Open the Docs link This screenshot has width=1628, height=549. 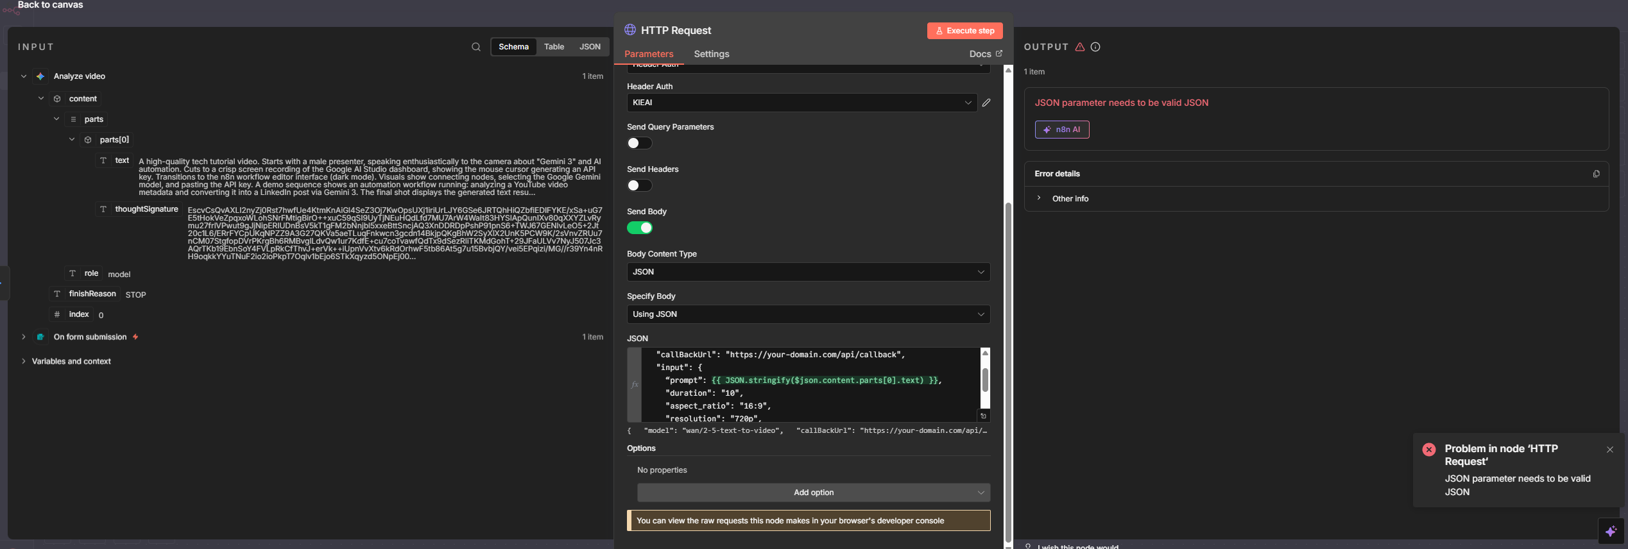point(985,54)
